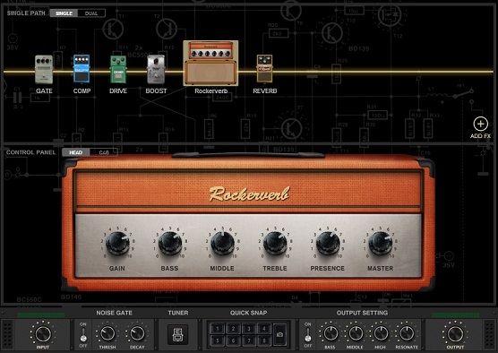Recall Quick Snap slot 3
Screen dimensions: 498x353
click(x=249, y=329)
